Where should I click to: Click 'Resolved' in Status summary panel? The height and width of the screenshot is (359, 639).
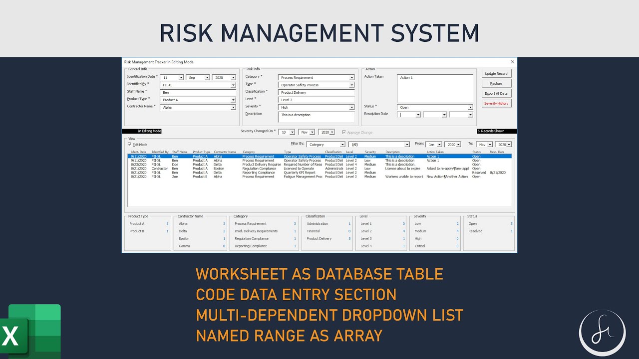pyautogui.click(x=475, y=231)
